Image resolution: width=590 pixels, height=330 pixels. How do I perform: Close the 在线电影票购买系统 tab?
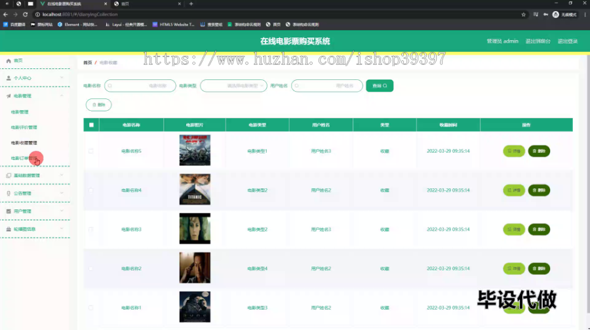click(106, 4)
